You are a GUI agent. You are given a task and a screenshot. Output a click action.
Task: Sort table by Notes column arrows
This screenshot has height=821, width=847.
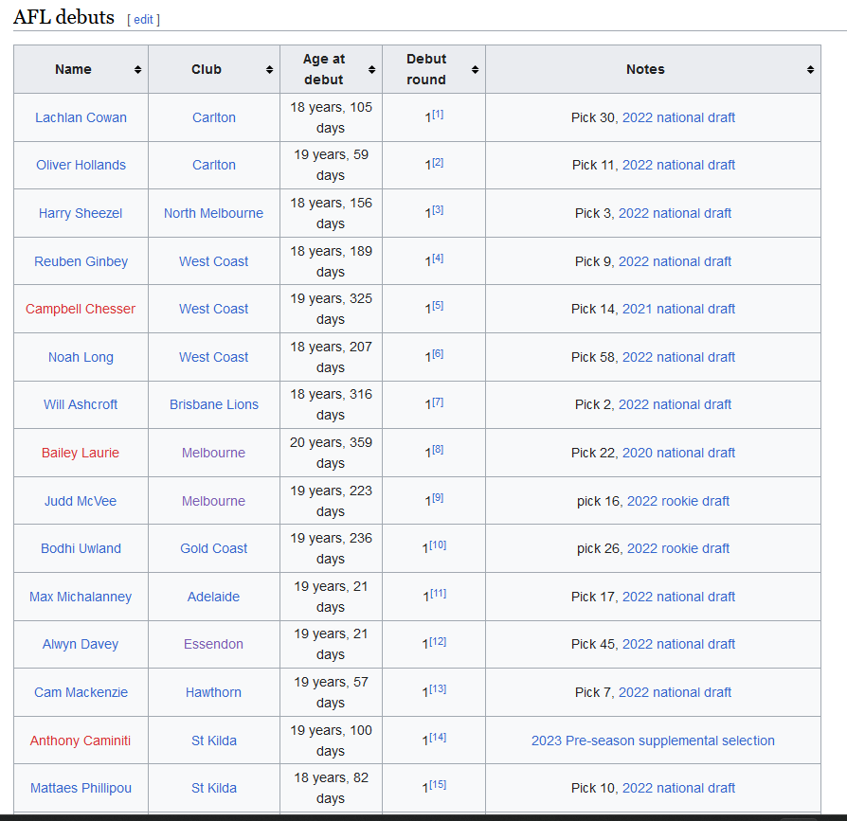(810, 70)
